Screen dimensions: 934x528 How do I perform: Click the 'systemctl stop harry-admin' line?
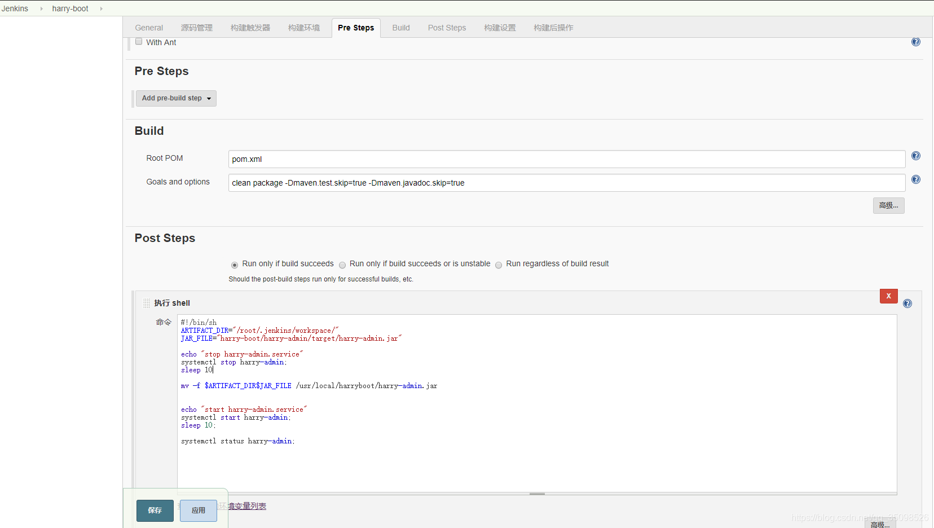click(234, 362)
